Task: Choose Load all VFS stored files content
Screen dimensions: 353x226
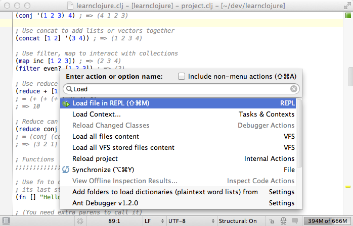Action: click(x=178, y=147)
